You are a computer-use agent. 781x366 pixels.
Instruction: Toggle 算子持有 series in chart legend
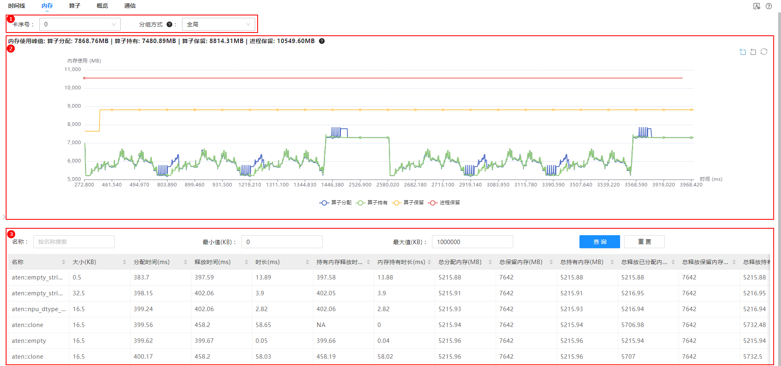(x=371, y=203)
